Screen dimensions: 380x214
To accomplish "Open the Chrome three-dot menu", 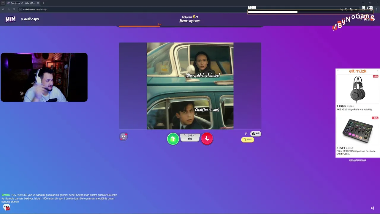I will 376,9.
